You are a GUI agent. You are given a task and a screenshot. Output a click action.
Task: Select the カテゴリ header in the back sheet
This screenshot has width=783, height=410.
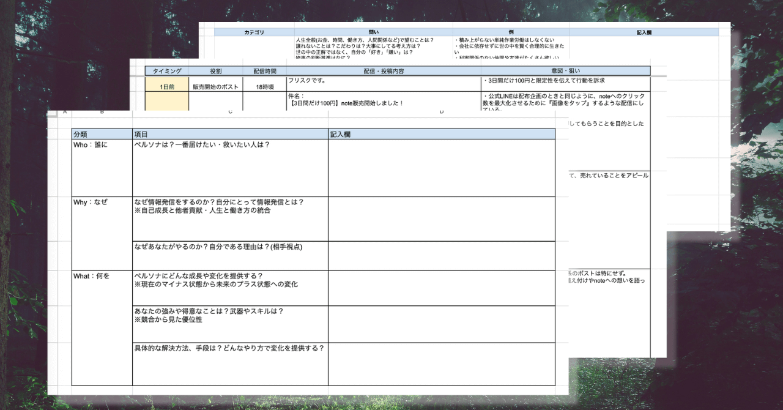[254, 32]
